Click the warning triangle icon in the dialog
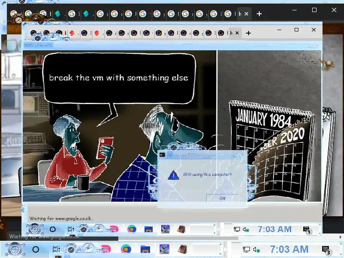 [173, 175]
